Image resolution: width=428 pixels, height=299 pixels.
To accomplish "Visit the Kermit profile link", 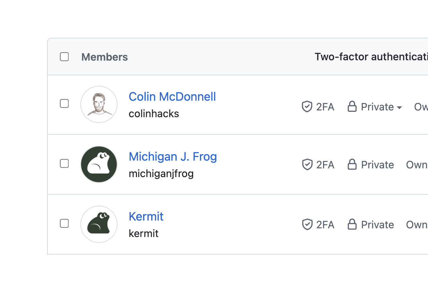I will coord(146,217).
